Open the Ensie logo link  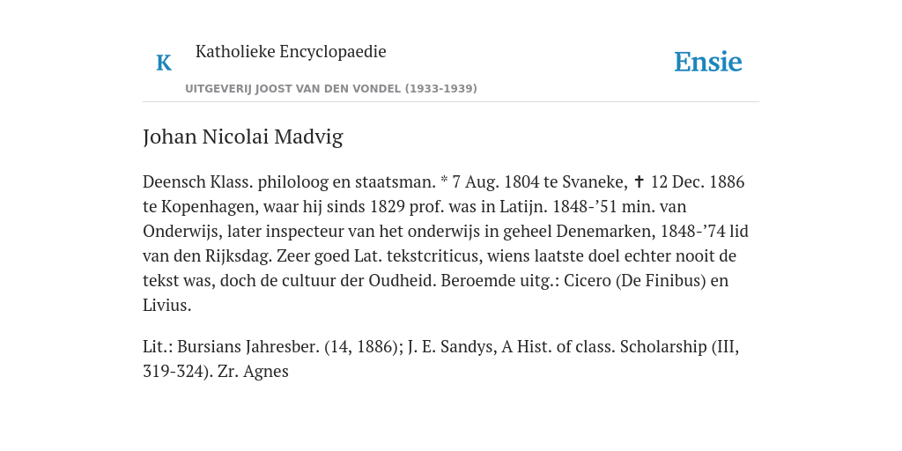click(x=708, y=63)
